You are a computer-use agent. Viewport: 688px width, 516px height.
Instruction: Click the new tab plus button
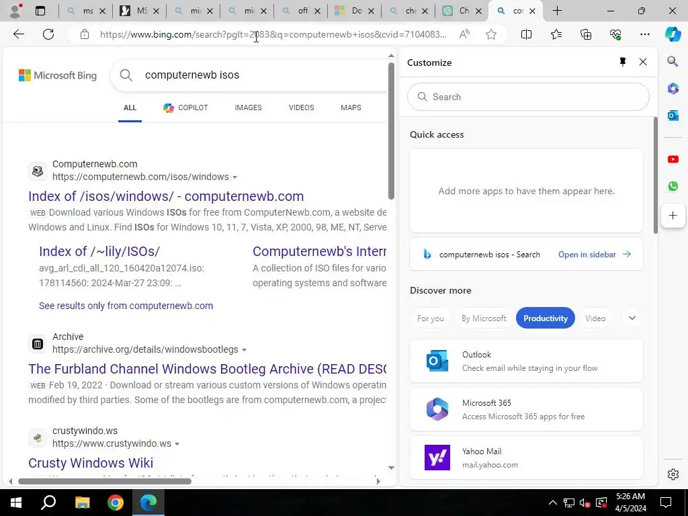pos(557,11)
